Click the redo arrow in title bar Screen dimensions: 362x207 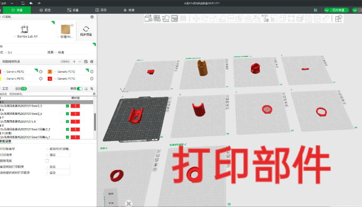(39, 3)
